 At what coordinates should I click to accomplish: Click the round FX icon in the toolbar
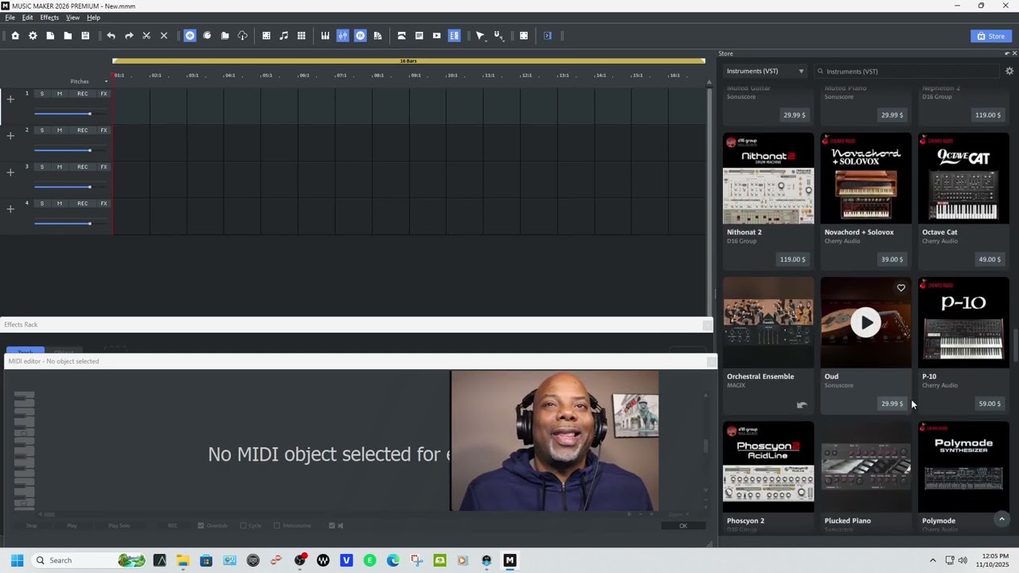click(360, 36)
